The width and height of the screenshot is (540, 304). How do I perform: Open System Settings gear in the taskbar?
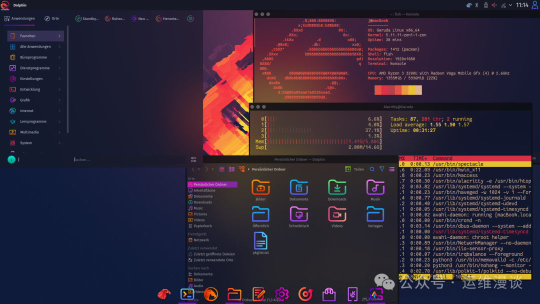281,294
